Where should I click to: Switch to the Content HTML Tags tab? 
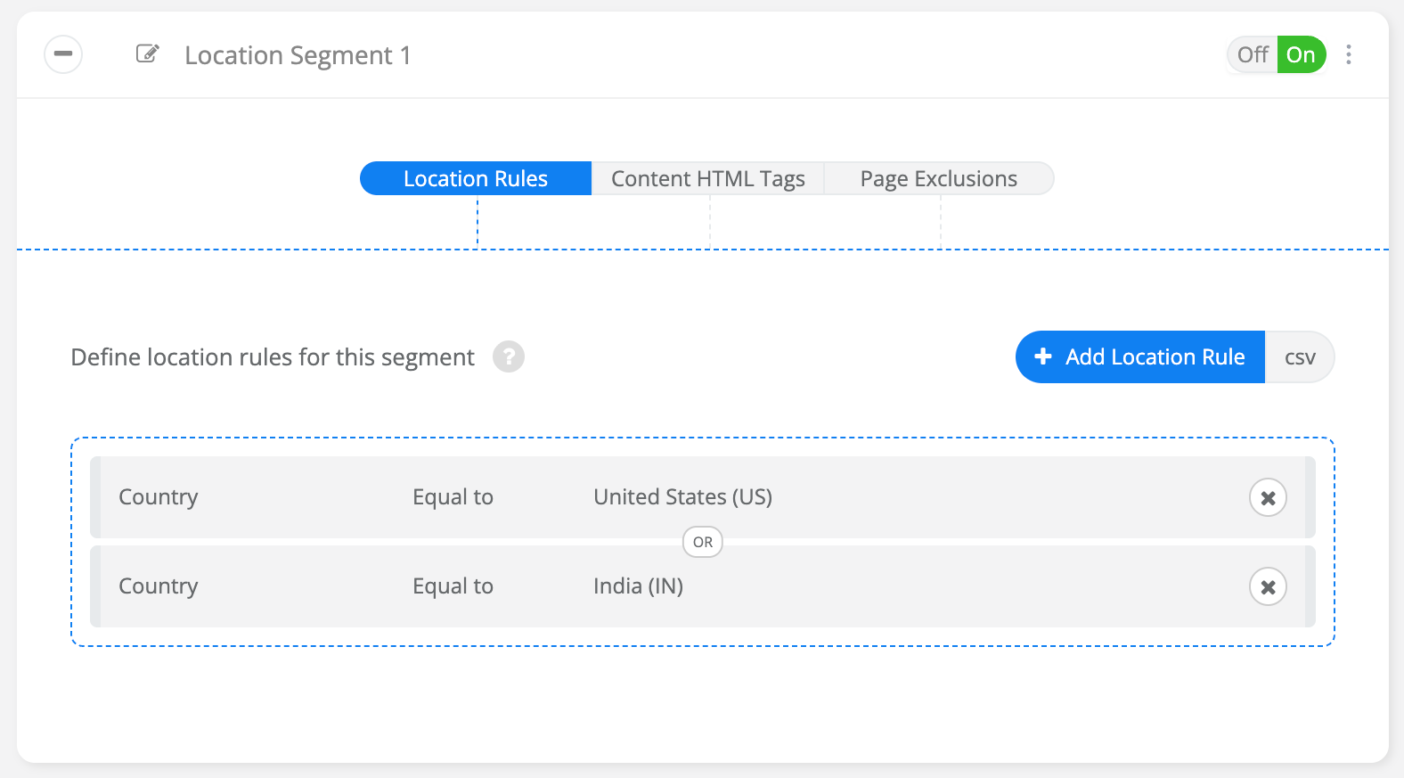coord(707,178)
